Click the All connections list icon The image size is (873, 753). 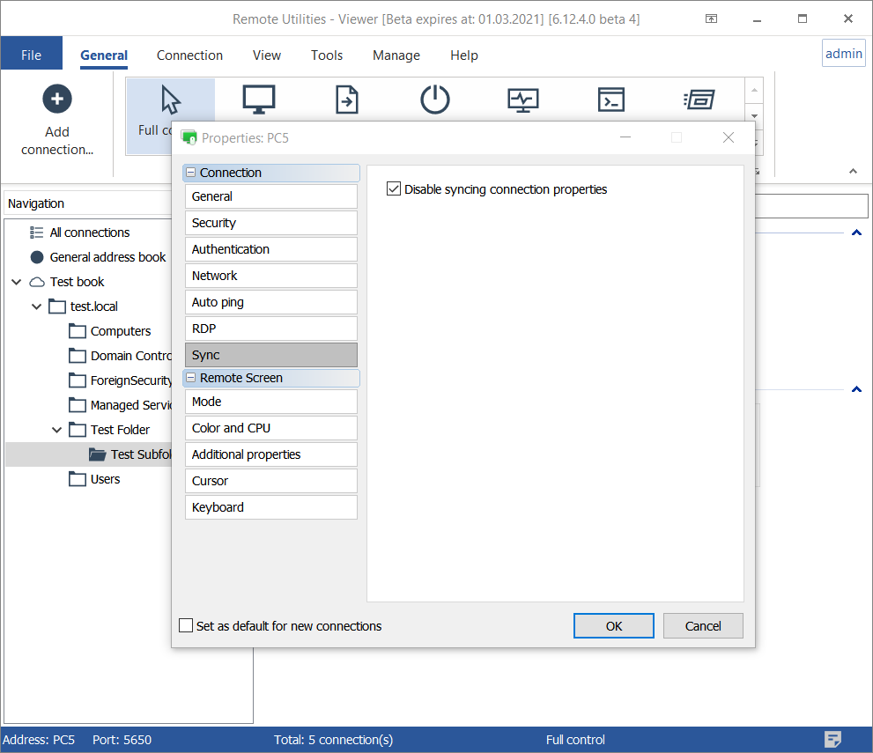(x=37, y=233)
